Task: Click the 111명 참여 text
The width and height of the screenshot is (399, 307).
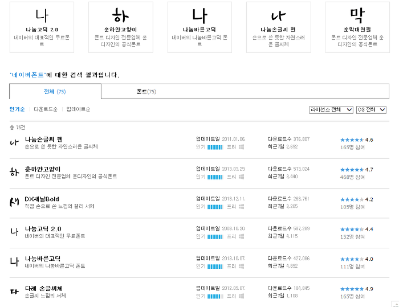Action: point(352,267)
